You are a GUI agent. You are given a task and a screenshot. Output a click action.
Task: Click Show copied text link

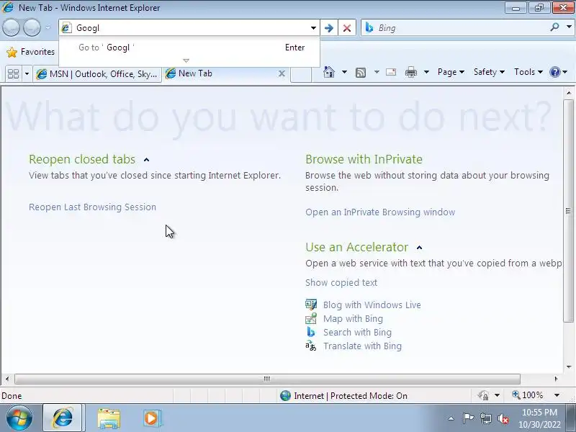point(341,282)
